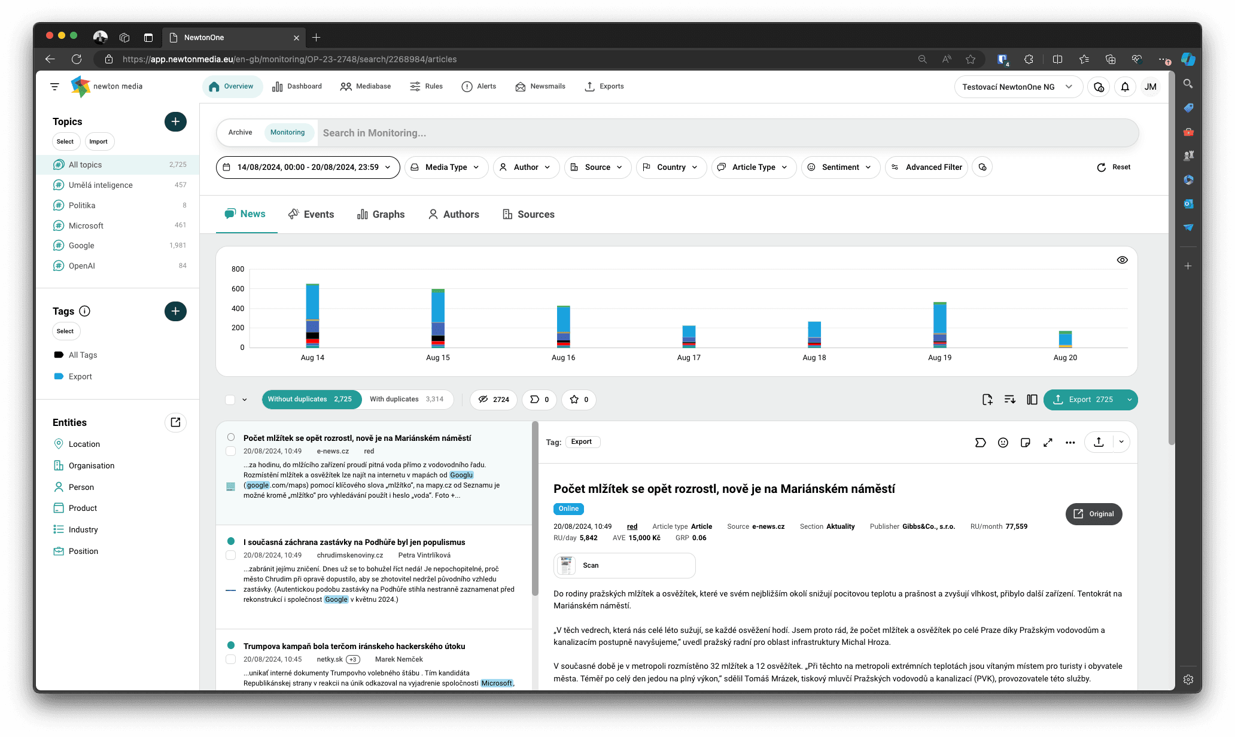
Task: Open the three-dots more options menu
Action: 1070,443
